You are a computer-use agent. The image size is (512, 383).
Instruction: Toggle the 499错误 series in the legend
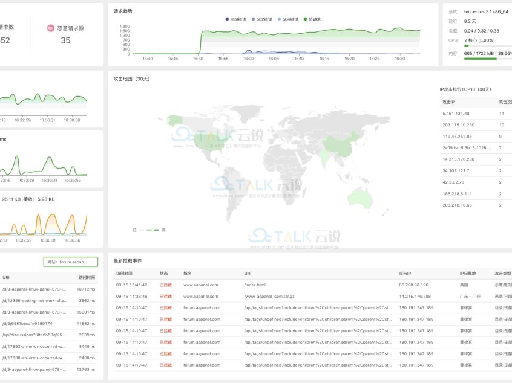pos(235,19)
